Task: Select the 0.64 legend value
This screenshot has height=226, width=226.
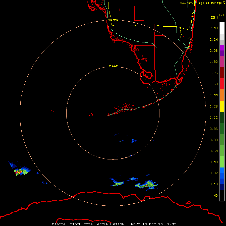Action: pyautogui.click(x=214, y=151)
